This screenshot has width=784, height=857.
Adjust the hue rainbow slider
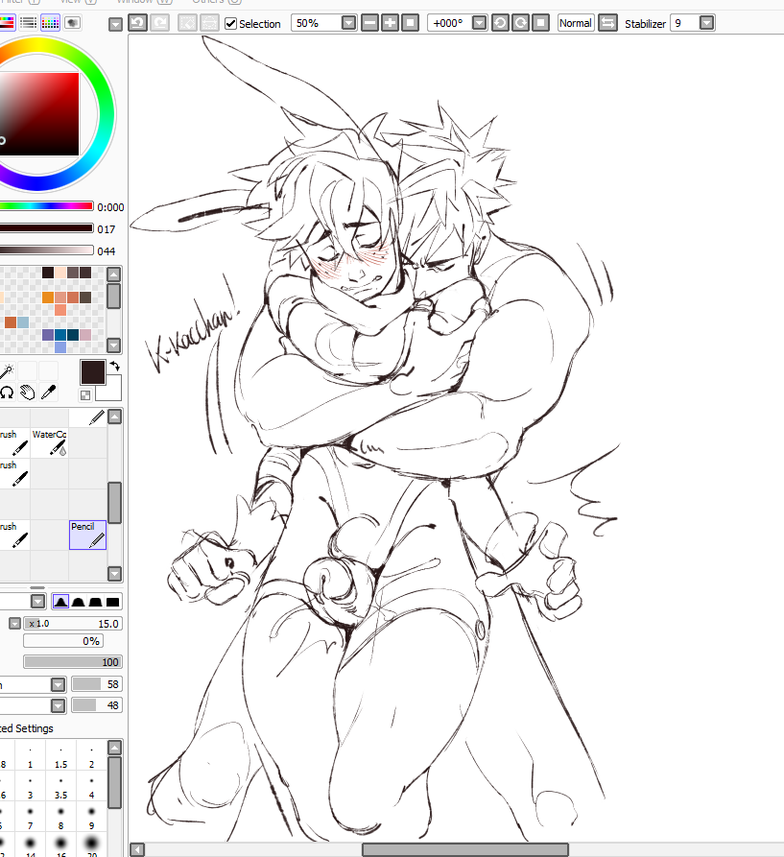point(46,206)
